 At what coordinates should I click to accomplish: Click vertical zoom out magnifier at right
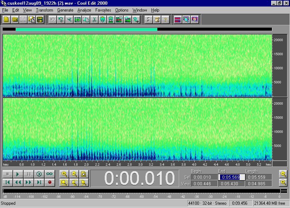283,174
